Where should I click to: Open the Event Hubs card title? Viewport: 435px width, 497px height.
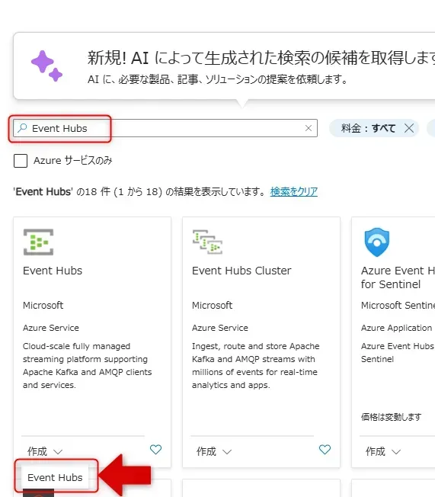click(x=53, y=271)
